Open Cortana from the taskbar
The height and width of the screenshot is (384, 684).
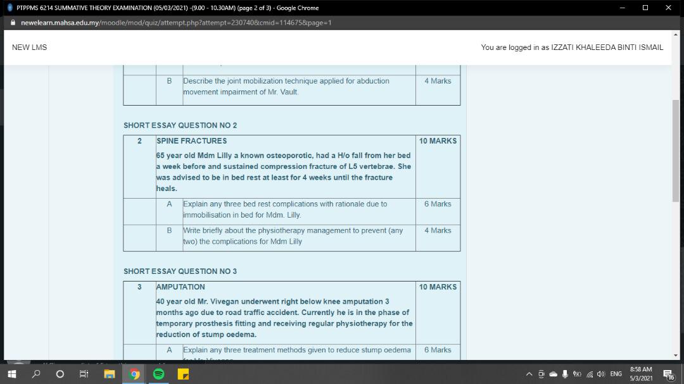(60, 374)
